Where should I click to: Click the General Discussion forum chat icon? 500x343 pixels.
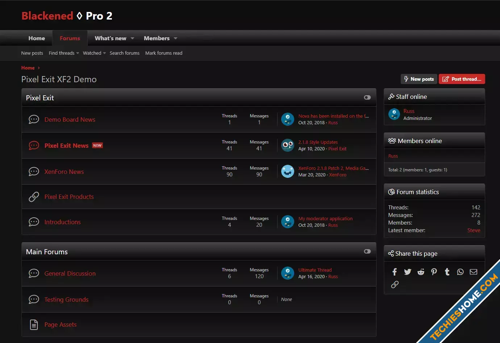34,273
